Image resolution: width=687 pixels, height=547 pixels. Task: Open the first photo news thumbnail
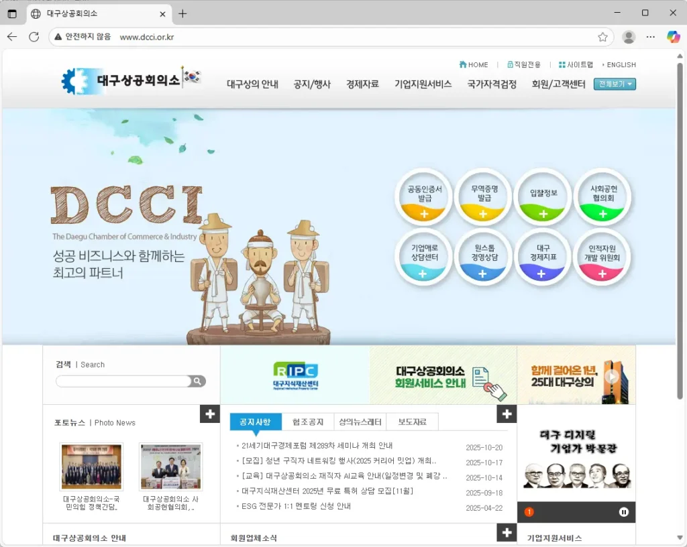[91, 467]
